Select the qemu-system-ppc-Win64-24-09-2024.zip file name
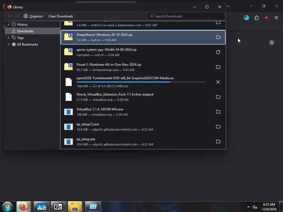 click(x=106, y=50)
